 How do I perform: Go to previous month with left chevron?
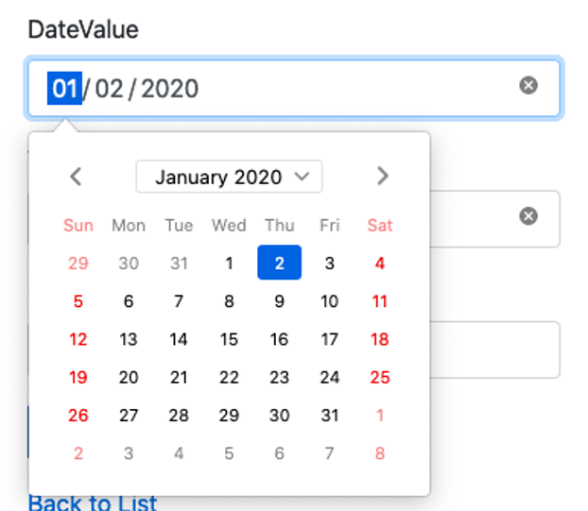click(x=77, y=176)
